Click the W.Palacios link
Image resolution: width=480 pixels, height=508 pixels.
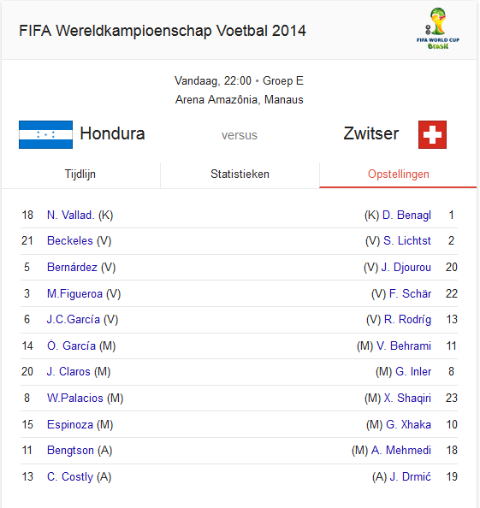(75, 398)
